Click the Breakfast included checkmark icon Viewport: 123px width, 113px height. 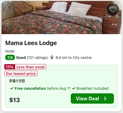(74, 89)
